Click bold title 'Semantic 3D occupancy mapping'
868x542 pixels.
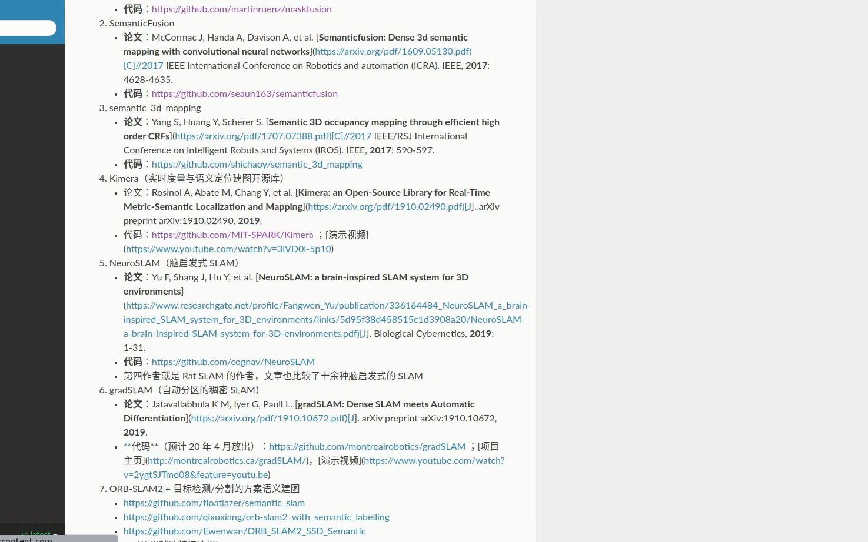(x=338, y=122)
